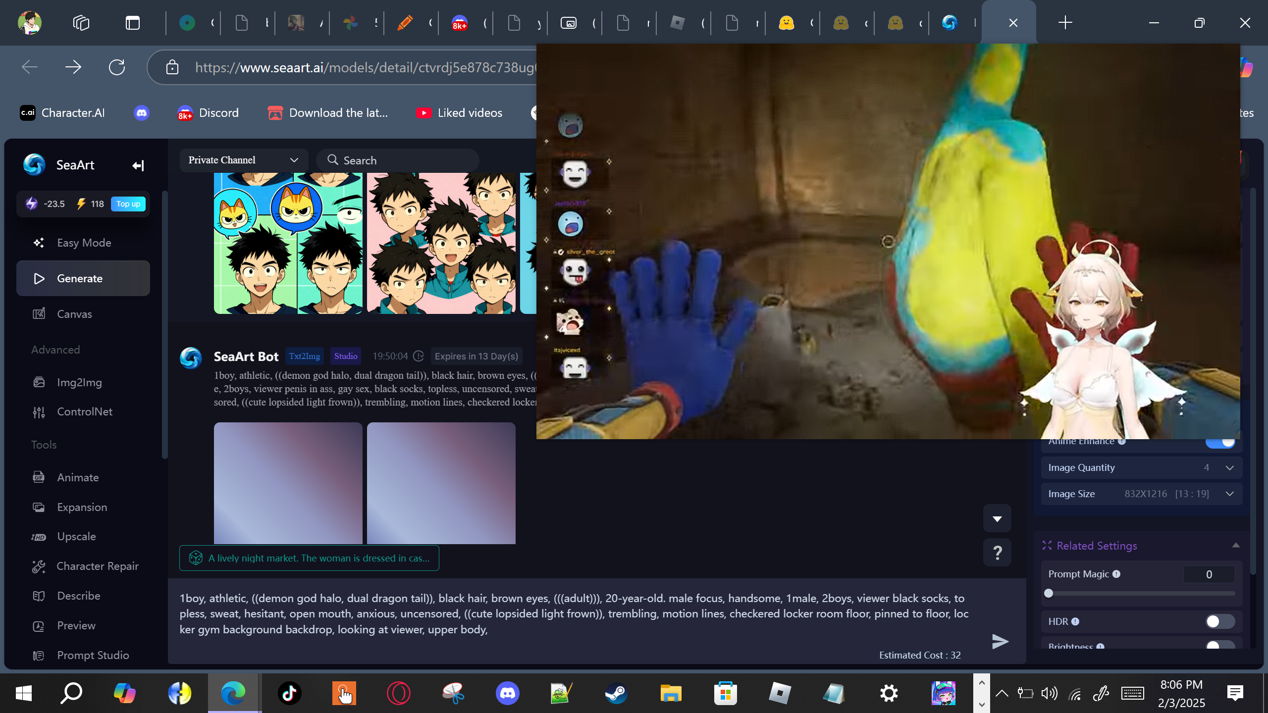Click the Character Repair icon
The height and width of the screenshot is (713, 1268).
tap(39, 566)
